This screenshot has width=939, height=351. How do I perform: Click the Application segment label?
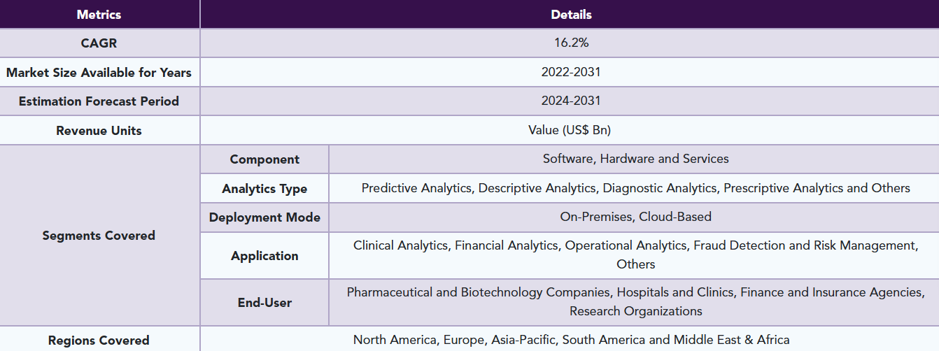264,256
